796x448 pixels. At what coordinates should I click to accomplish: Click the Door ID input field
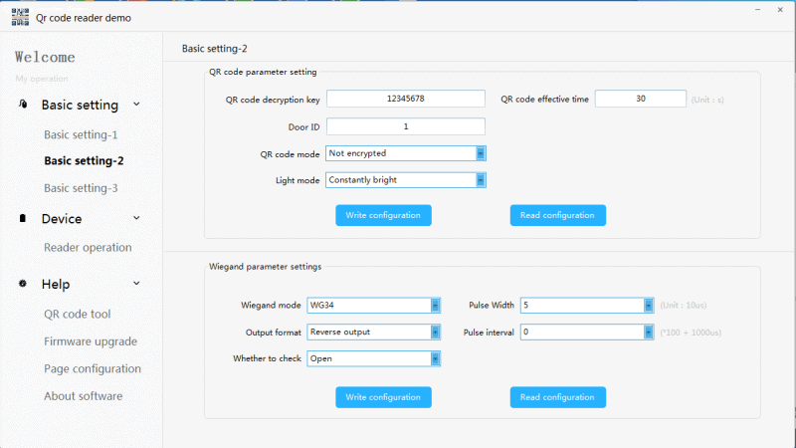405,126
